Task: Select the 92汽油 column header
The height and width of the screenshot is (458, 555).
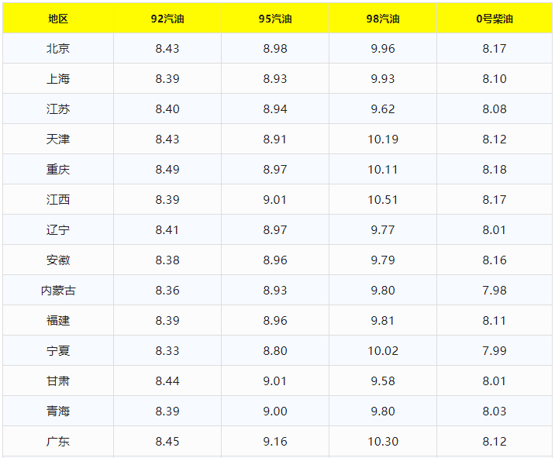Action: pyautogui.click(x=167, y=19)
